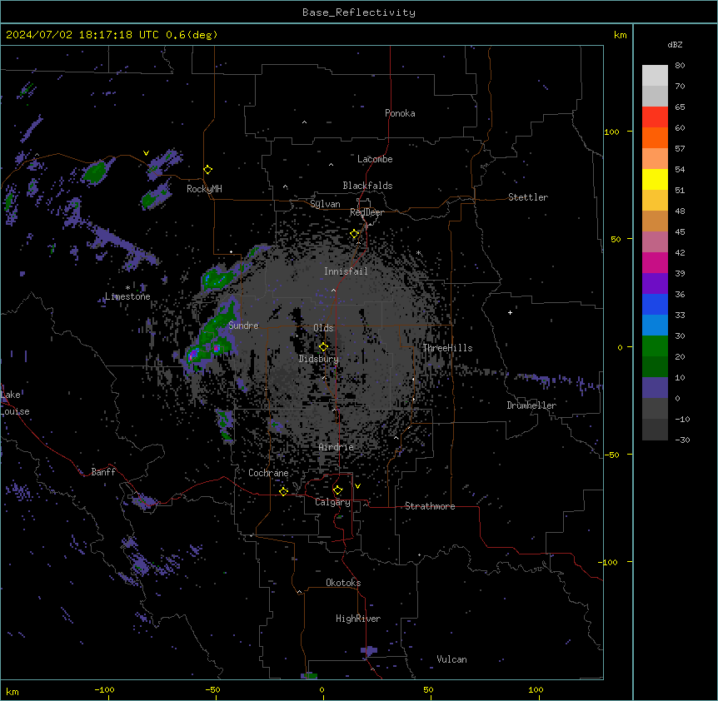Click the Innisfail city label

tap(346, 271)
